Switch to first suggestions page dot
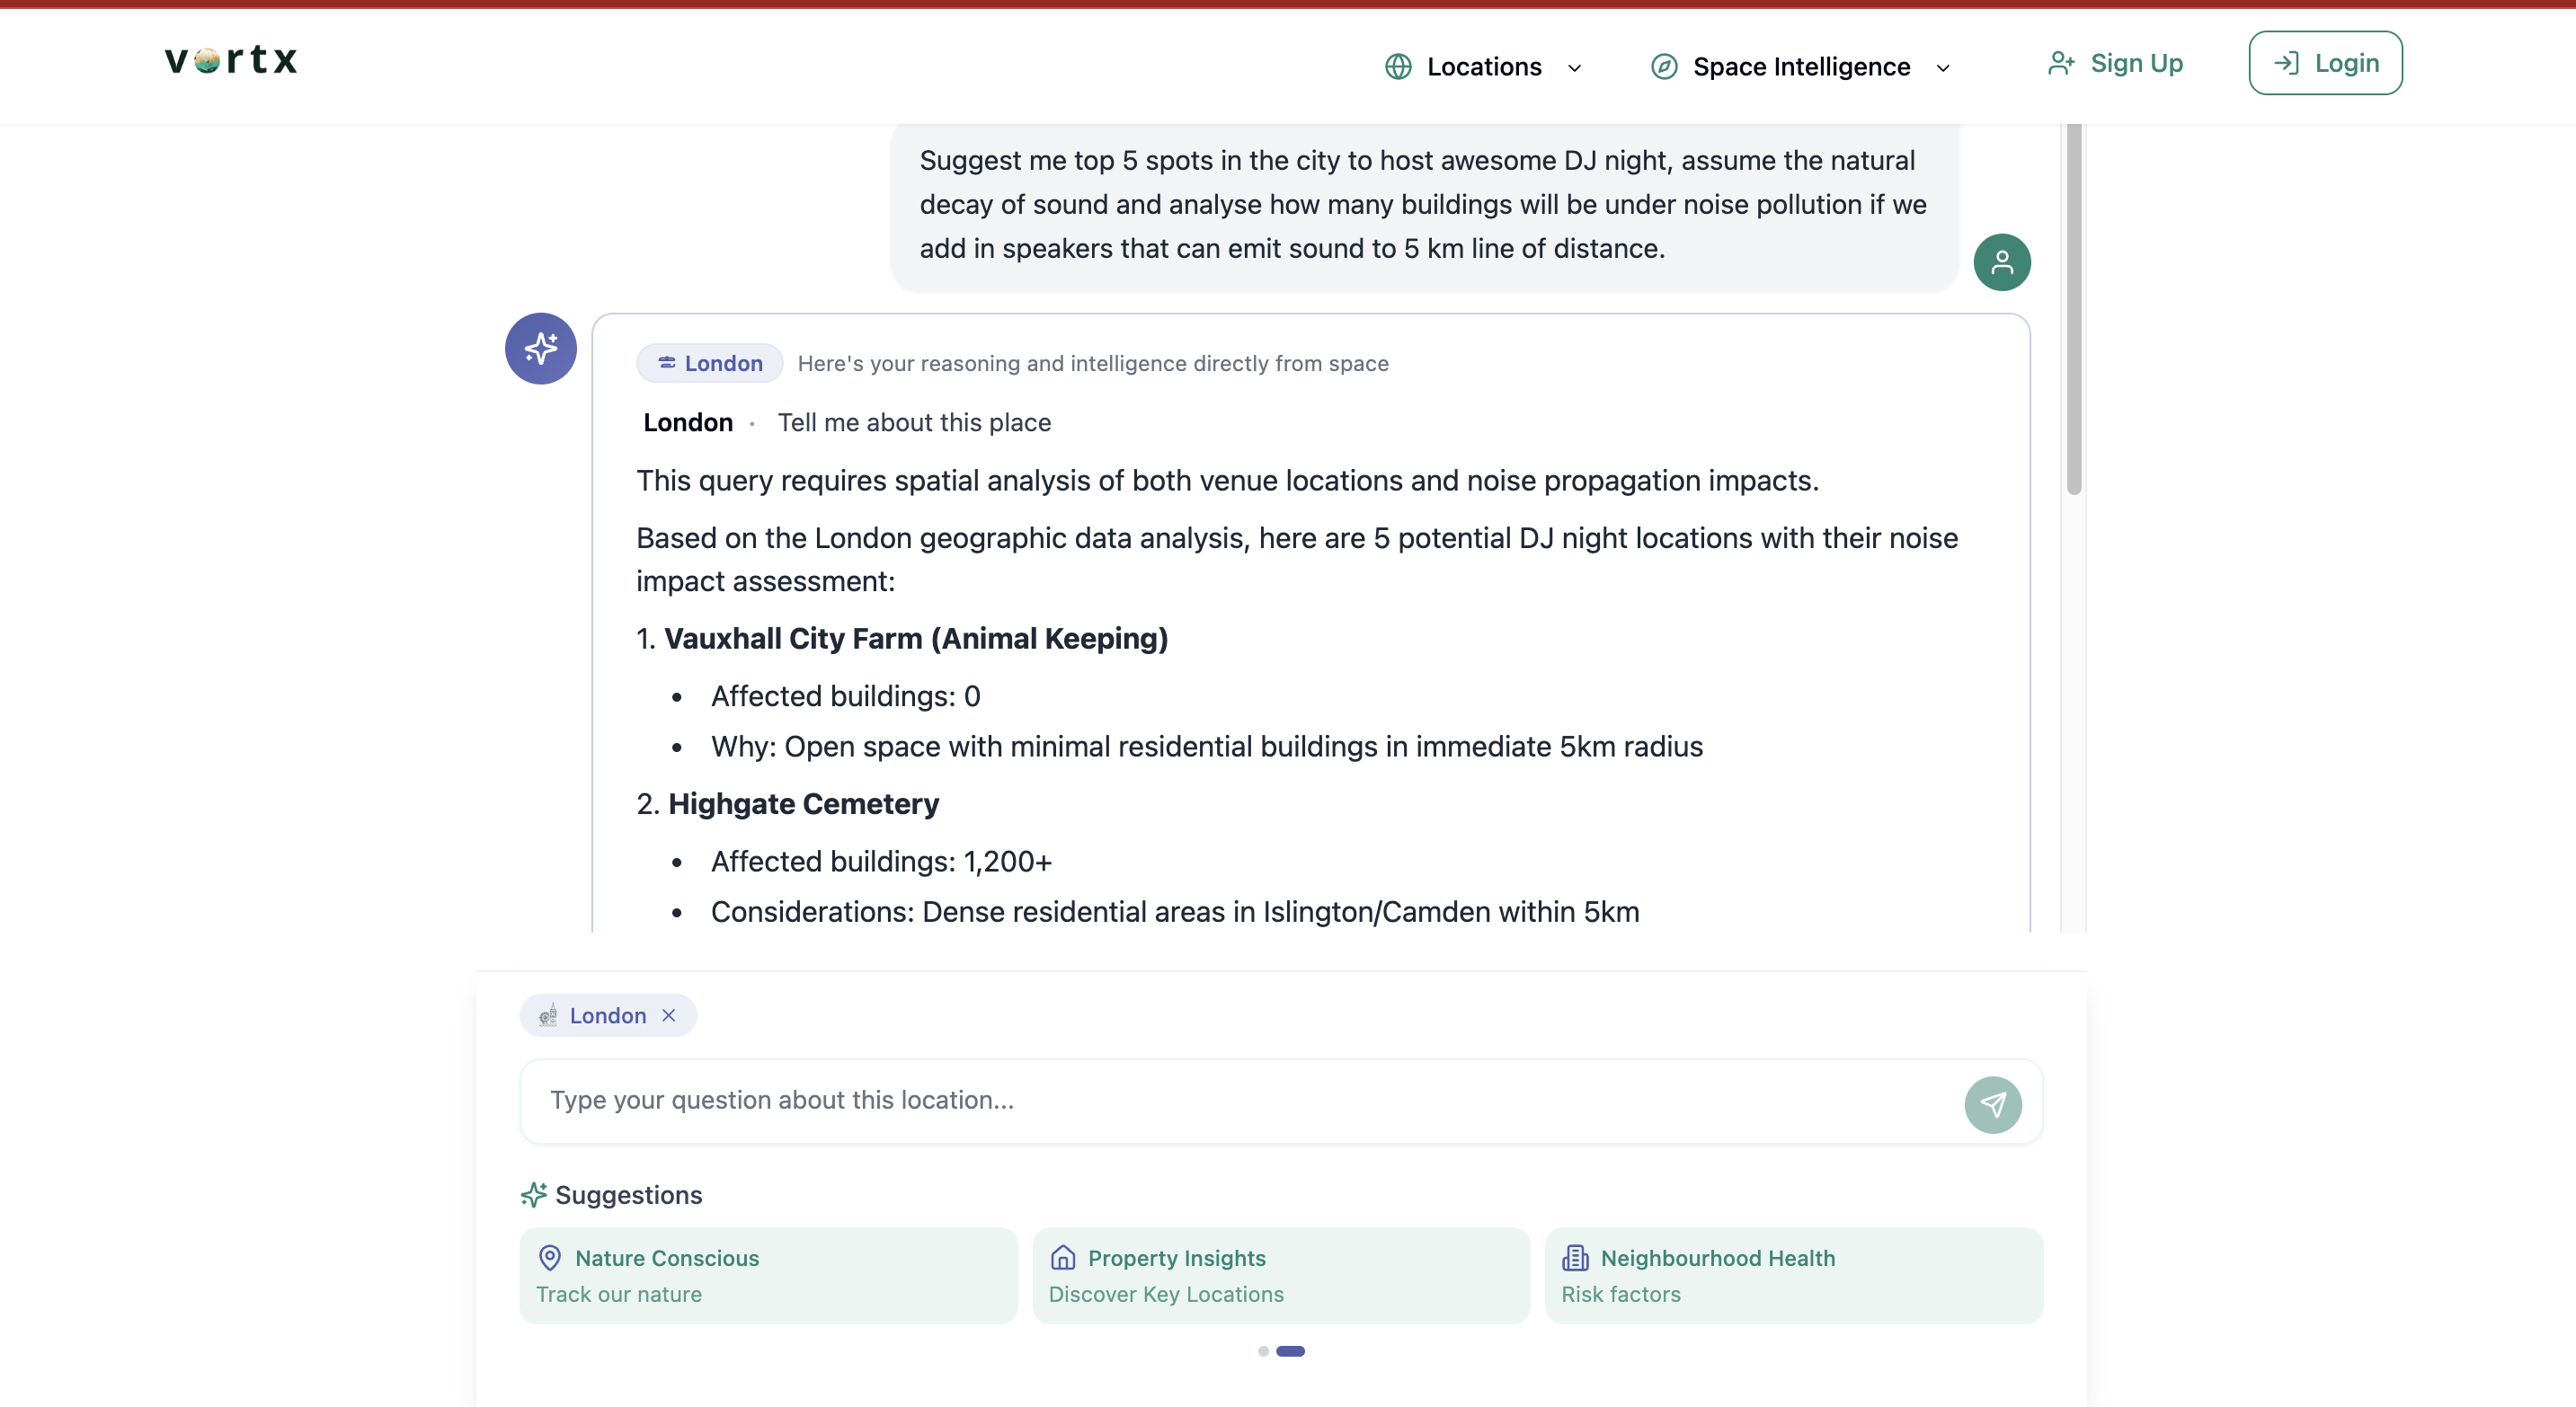Image resolution: width=2576 pixels, height=1407 pixels. [1263, 1351]
